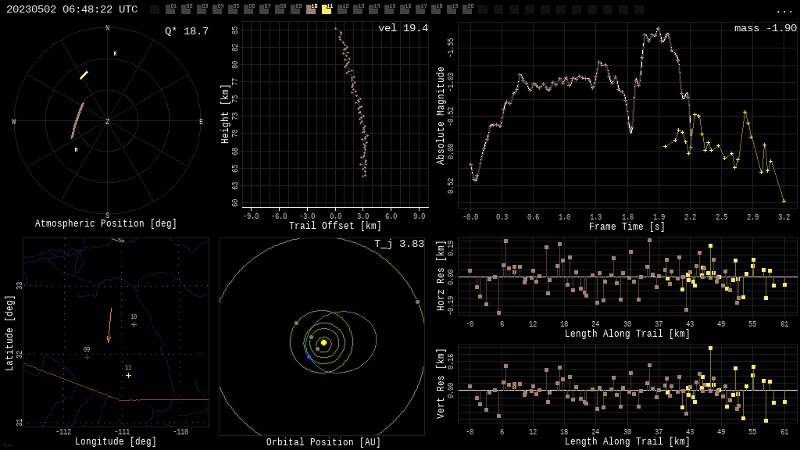Image resolution: width=800 pixels, height=450 pixels.
Task: Click the vel 19.4 readout
Action: 402,28
